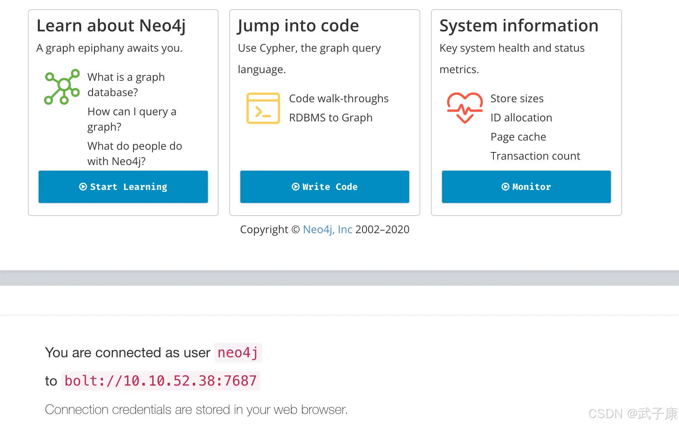Click the green graph database icon
Image resolution: width=679 pixels, height=425 pixels.
tap(62, 87)
